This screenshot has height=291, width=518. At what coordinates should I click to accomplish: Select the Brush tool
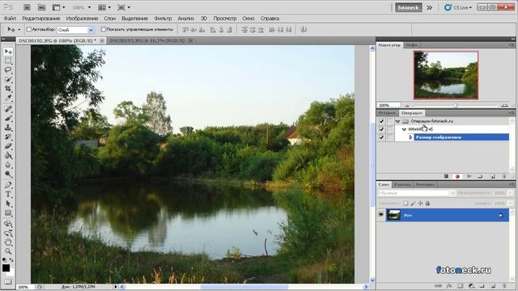point(8,118)
